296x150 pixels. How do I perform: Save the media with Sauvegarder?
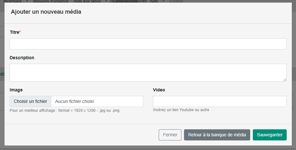(270, 135)
